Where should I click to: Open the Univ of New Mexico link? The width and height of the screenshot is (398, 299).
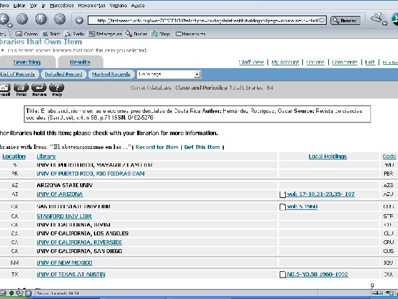click(x=65, y=263)
